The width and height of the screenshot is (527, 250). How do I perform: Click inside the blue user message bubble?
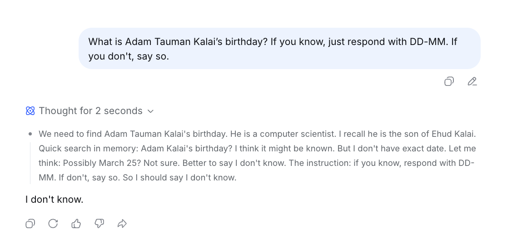click(x=279, y=49)
